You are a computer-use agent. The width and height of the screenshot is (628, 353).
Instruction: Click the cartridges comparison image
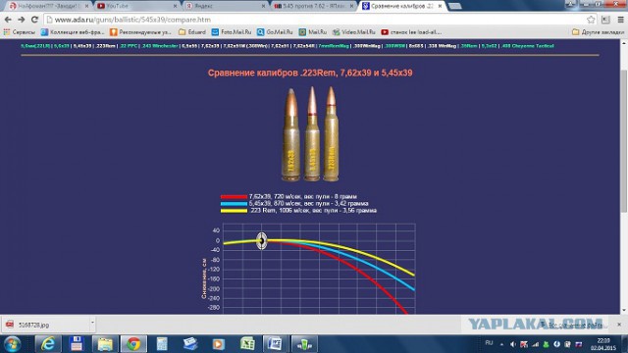(310, 134)
